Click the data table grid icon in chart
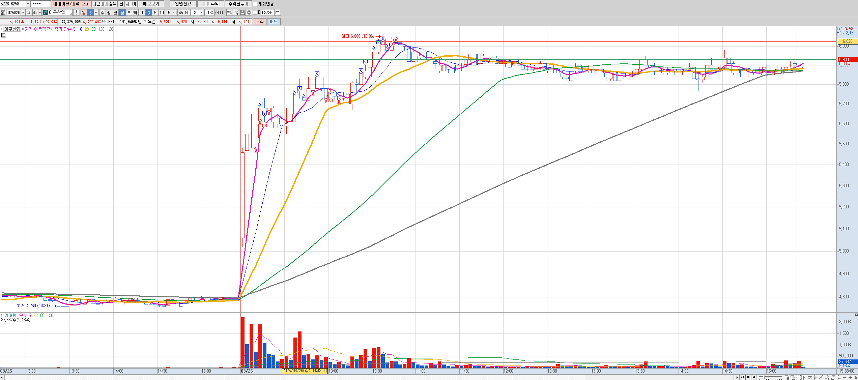The height and width of the screenshot is (380, 858). point(4,35)
